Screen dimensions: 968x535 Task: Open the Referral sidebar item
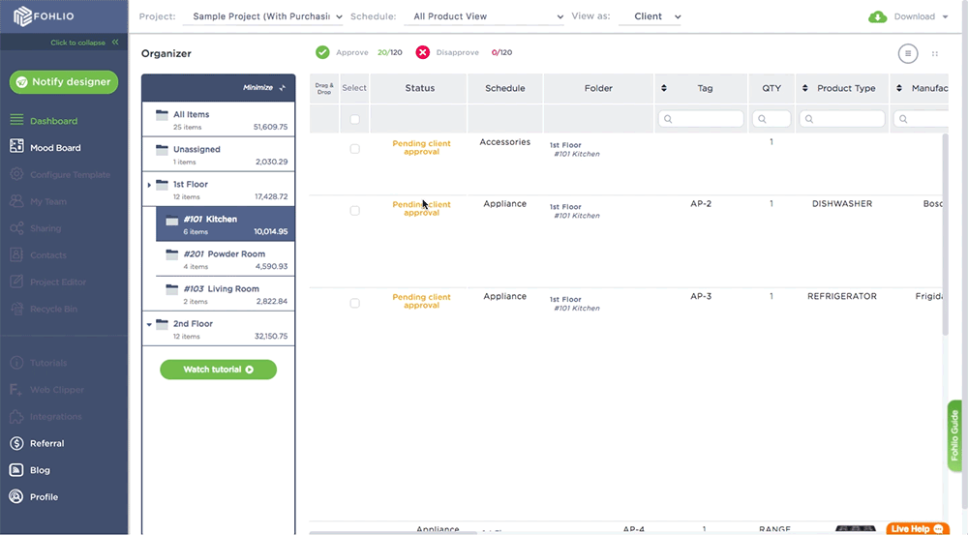(46, 443)
